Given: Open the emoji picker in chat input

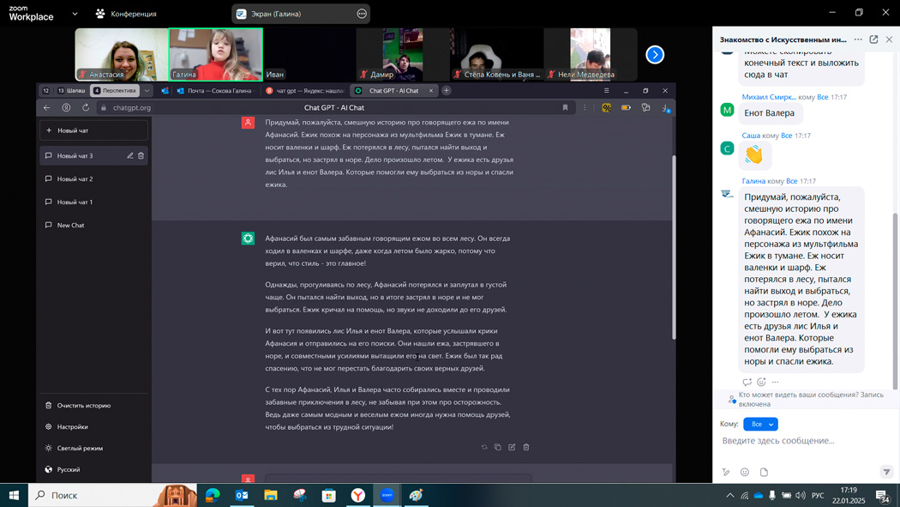Looking at the screenshot, I should (745, 472).
